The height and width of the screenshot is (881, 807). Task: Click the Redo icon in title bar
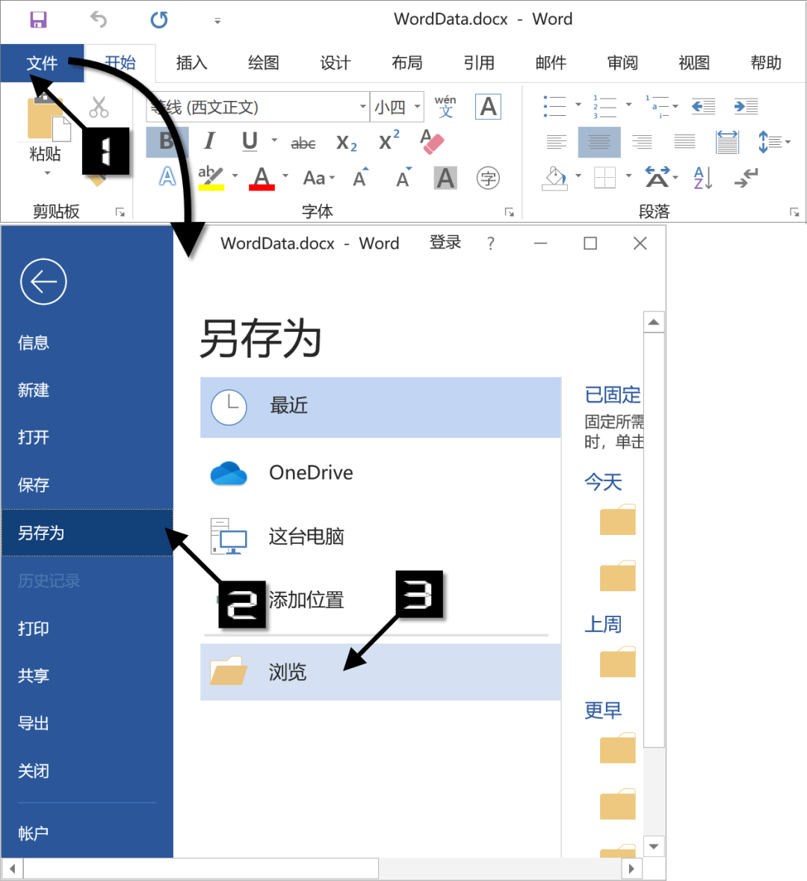point(159,19)
